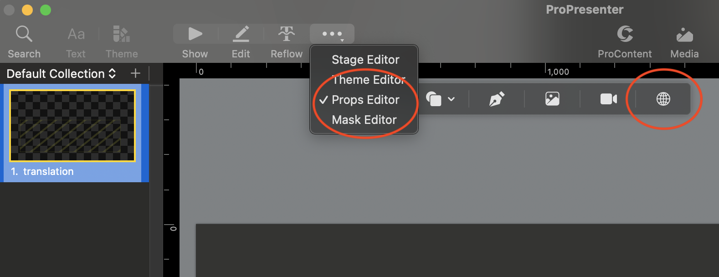Insert a web object with globe icon
Viewport: 719px width, 277px height.
pos(663,99)
